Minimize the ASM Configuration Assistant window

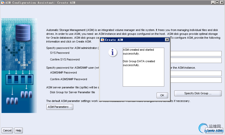click(x=213, y=3)
